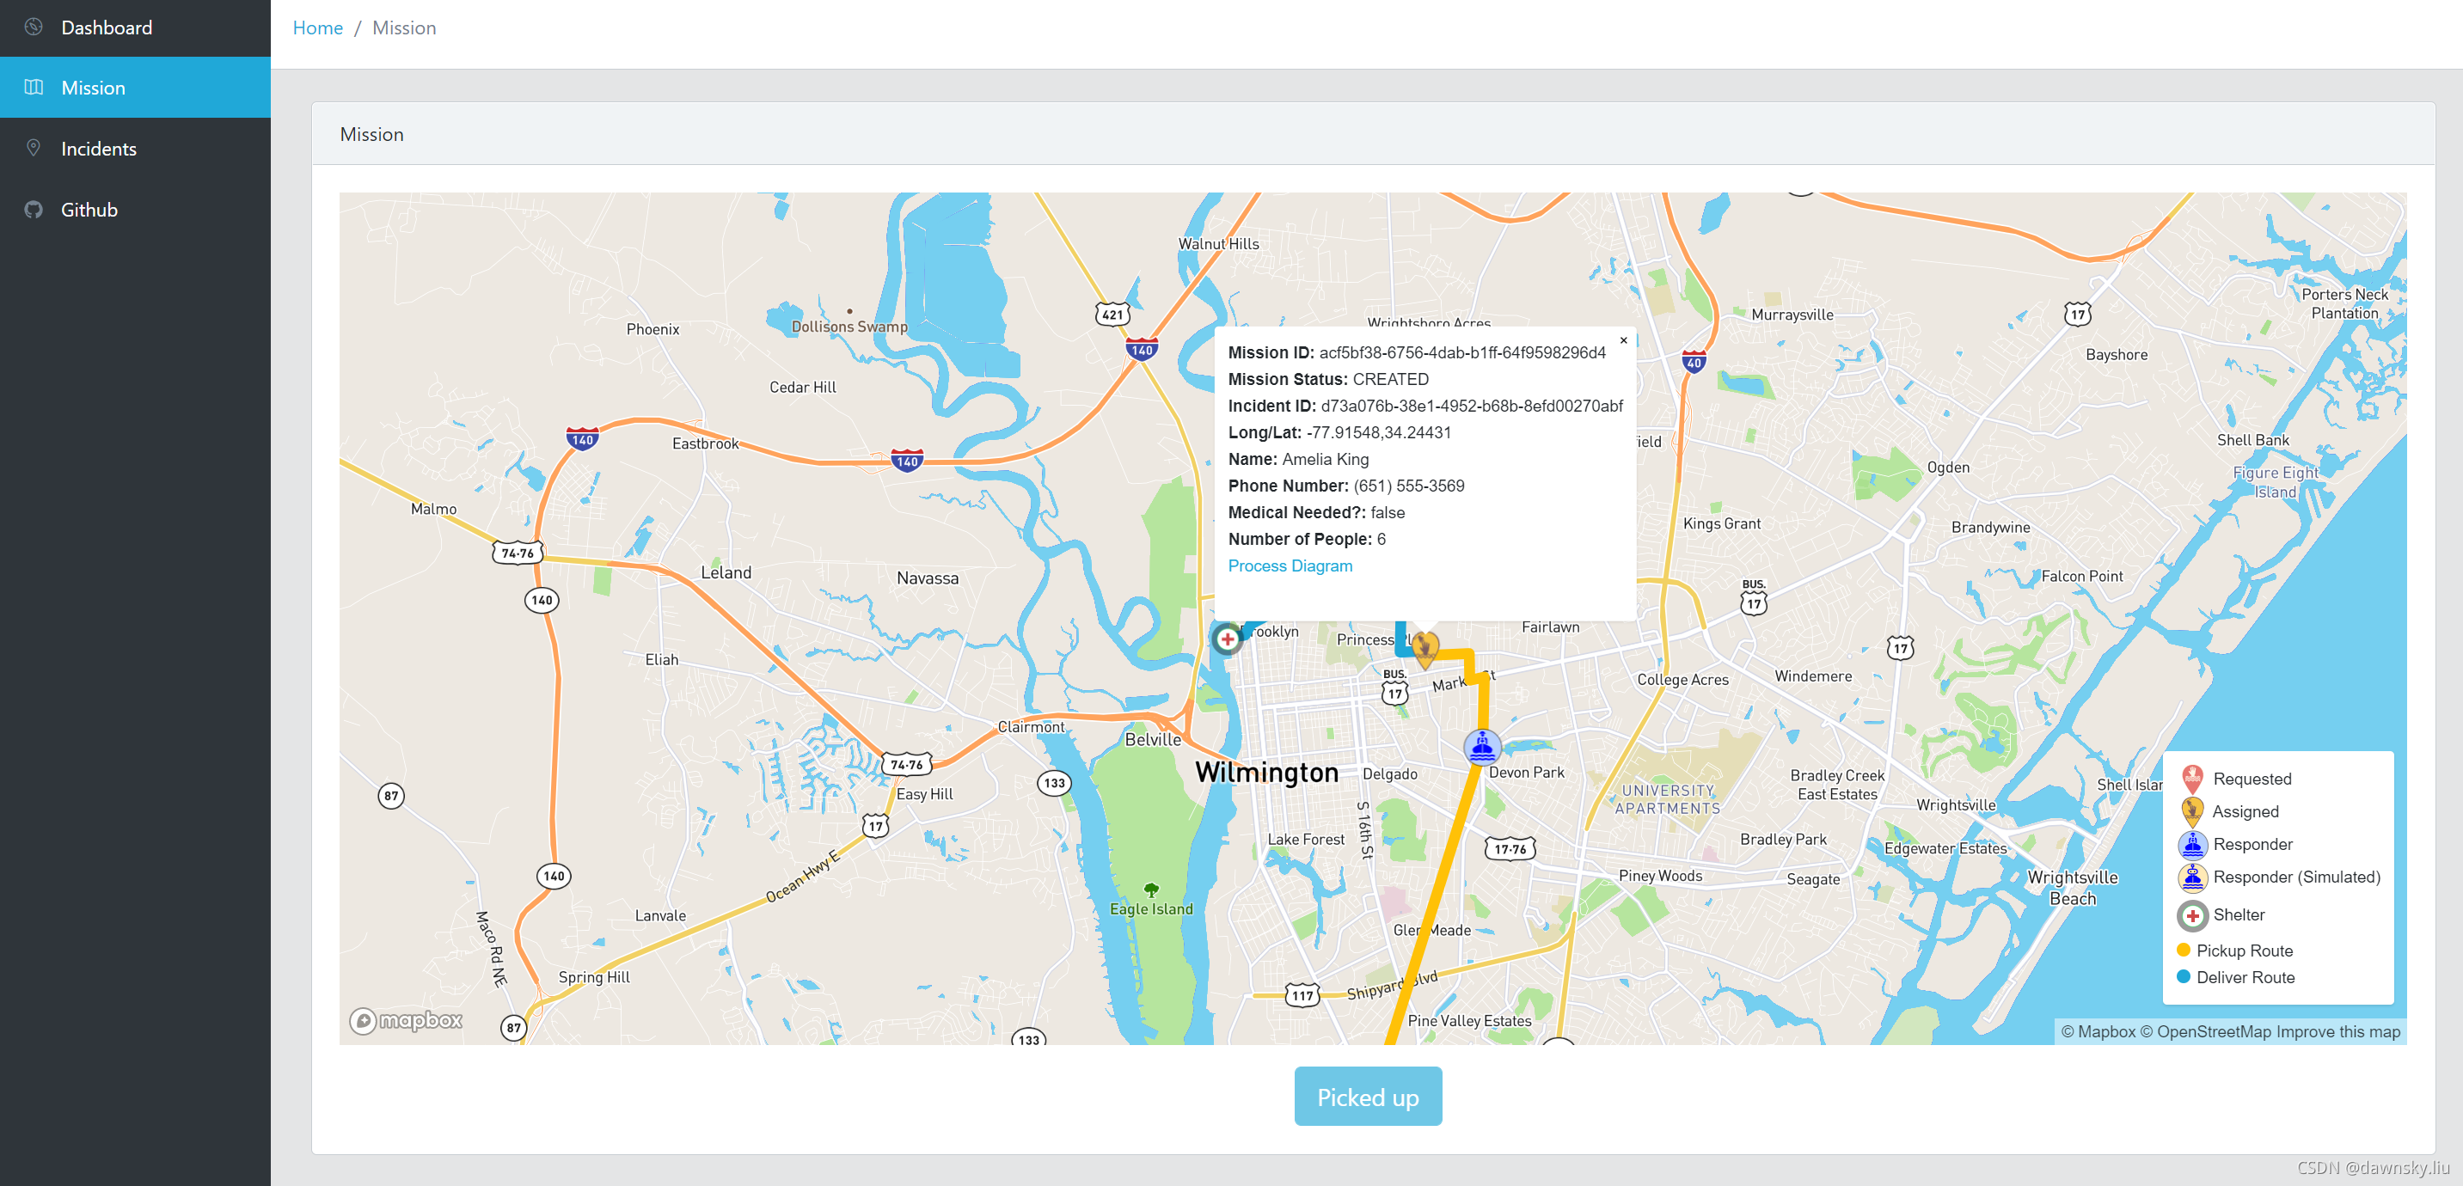Open the Github sidebar link
This screenshot has width=2463, height=1186.
pos(135,210)
